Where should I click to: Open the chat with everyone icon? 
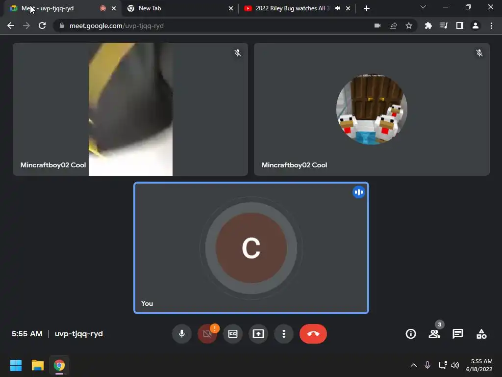coord(458,334)
